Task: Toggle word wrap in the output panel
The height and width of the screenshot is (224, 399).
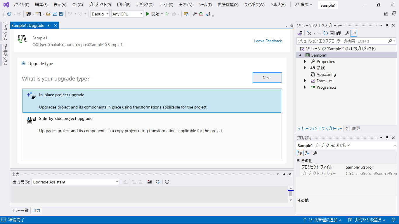Action: pos(158,182)
